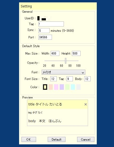
Task: Click the Sync minutes field
Action: click(44, 30)
